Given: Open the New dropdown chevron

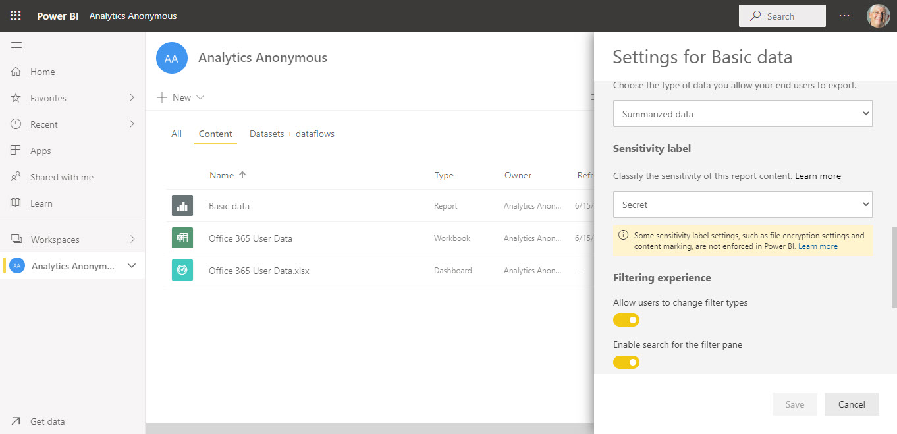Looking at the screenshot, I should [200, 97].
